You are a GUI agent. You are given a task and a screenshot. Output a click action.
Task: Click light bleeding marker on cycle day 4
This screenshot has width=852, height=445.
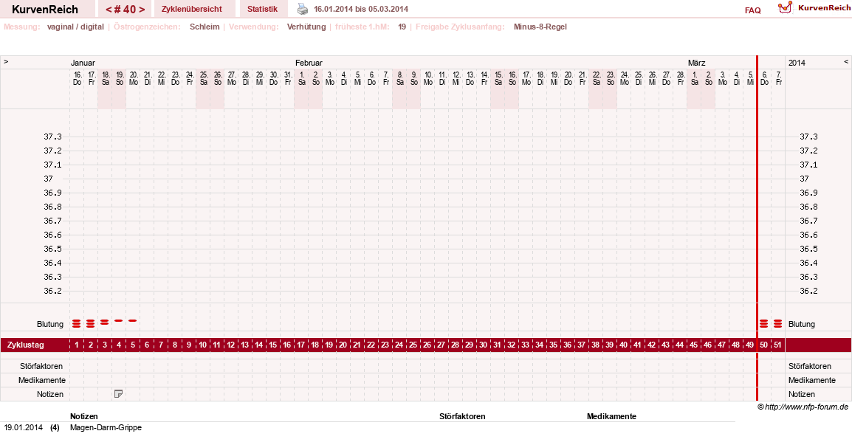coord(118,321)
